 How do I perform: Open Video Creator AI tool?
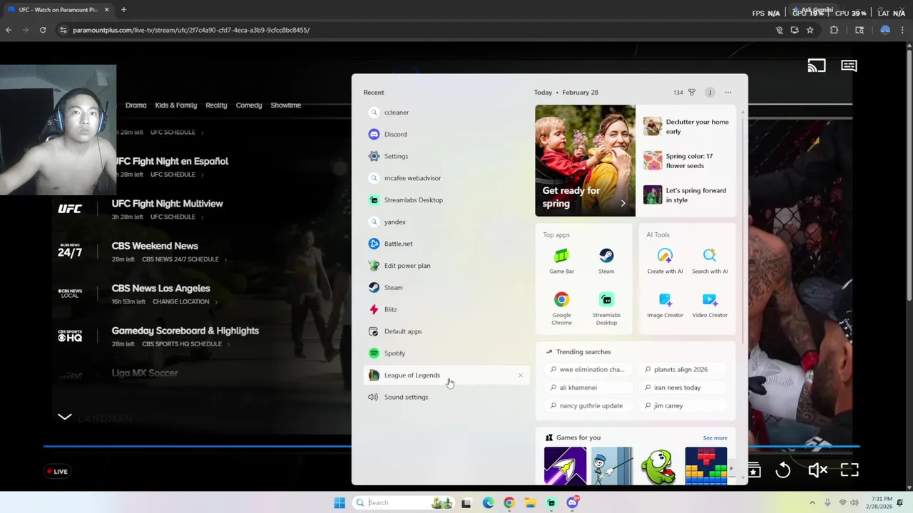point(710,305)
